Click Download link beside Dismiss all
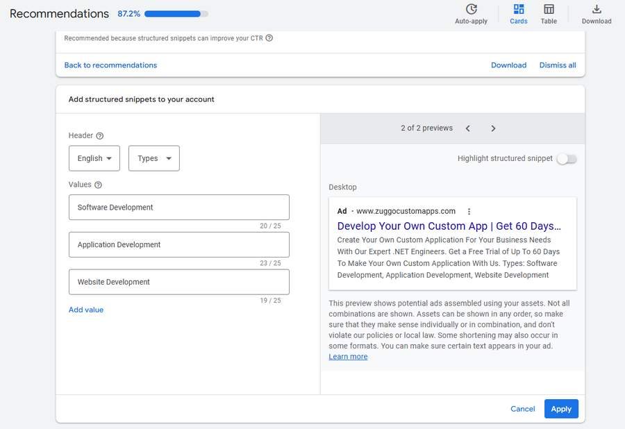This screenshot has width=625, height=429. click(508, 65)
